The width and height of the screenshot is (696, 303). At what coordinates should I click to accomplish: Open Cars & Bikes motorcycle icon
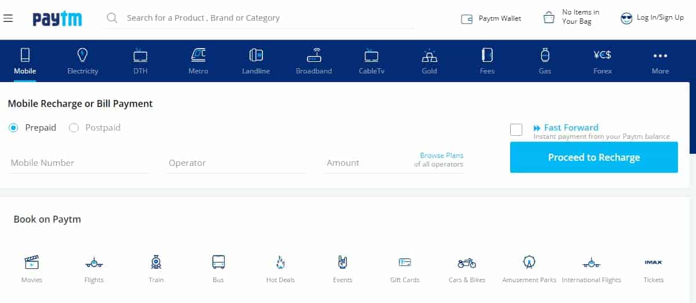(467, 263)
